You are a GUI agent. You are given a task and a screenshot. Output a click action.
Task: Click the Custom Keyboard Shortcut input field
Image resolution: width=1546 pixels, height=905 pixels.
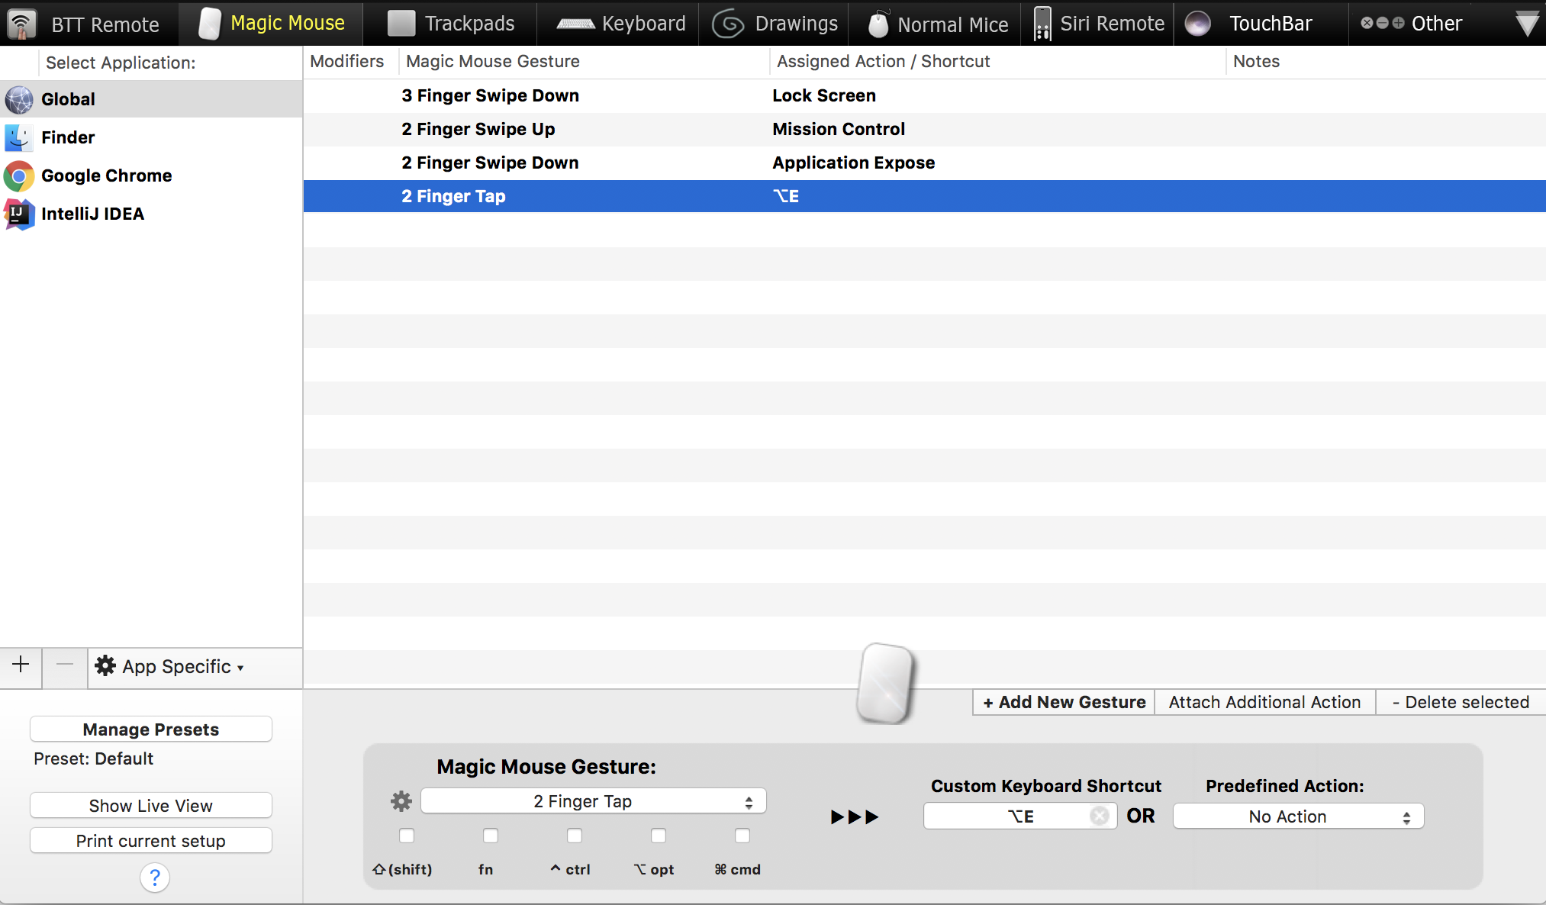[1007, 816]
